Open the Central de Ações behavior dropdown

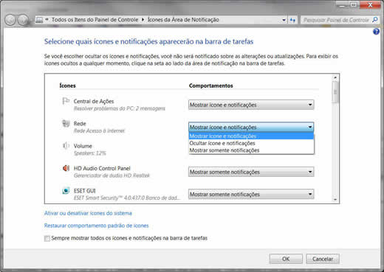pyautogui.click(x=251, y=105)
